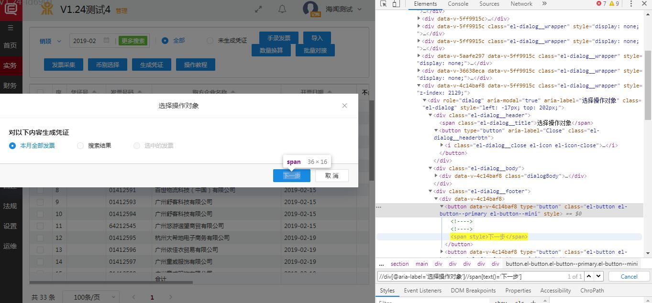Click the 取消 button in dialog
Screen dimensions: 652x303
pyautogui.click(x=332, y=176)
